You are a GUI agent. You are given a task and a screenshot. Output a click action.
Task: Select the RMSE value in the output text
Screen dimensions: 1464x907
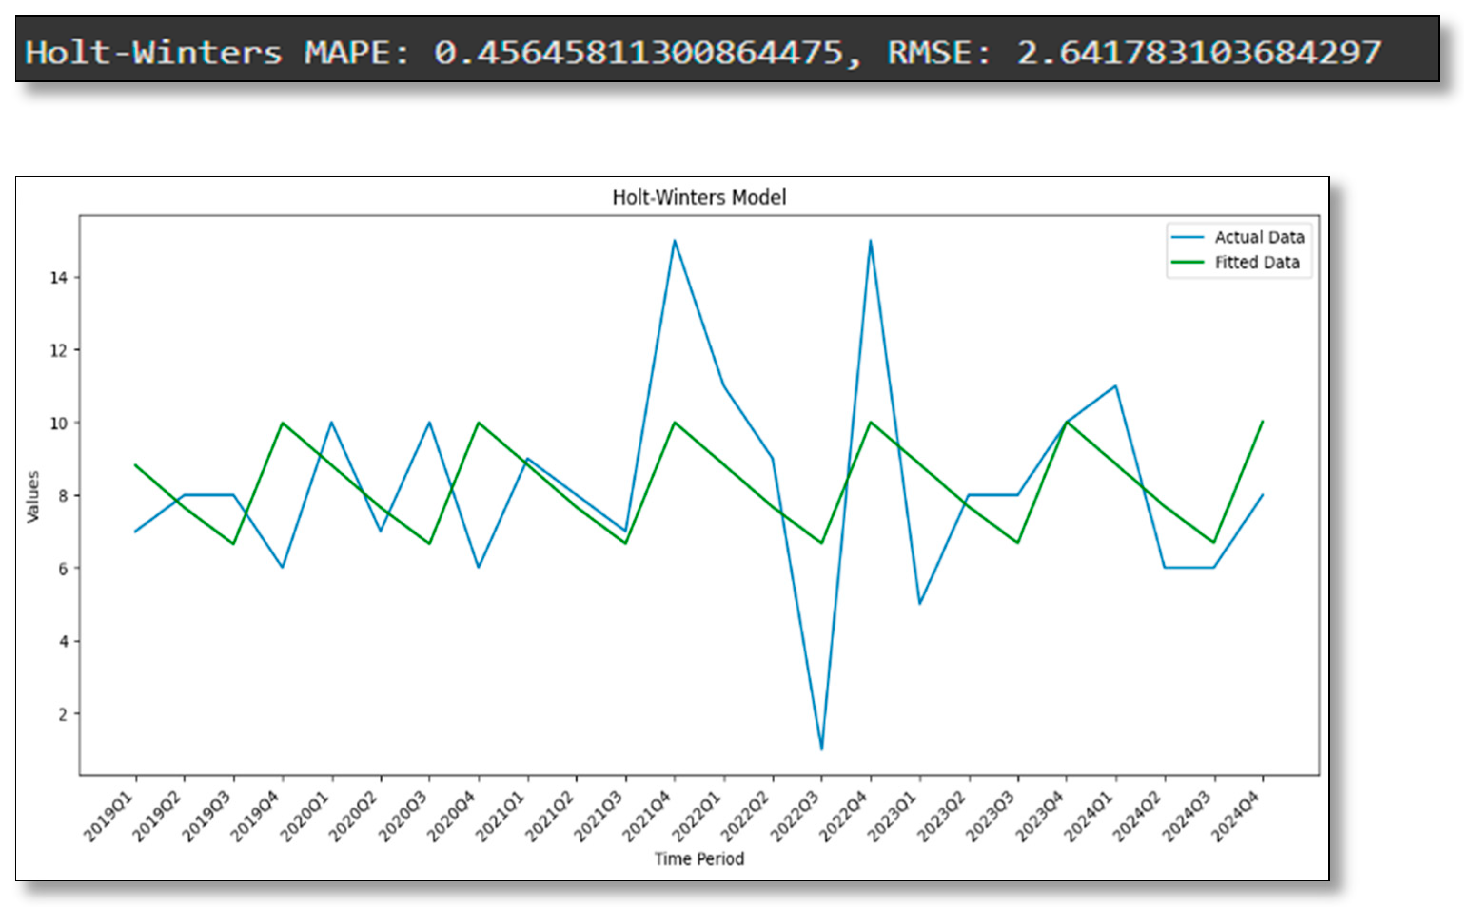pos(1199,53)
